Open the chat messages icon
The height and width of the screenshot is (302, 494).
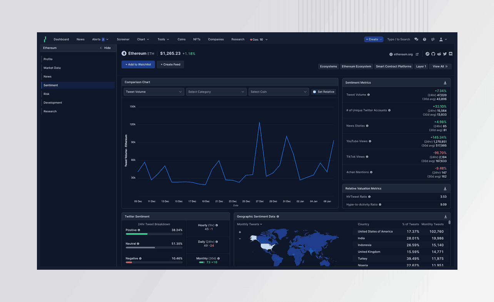pos(416,39)
